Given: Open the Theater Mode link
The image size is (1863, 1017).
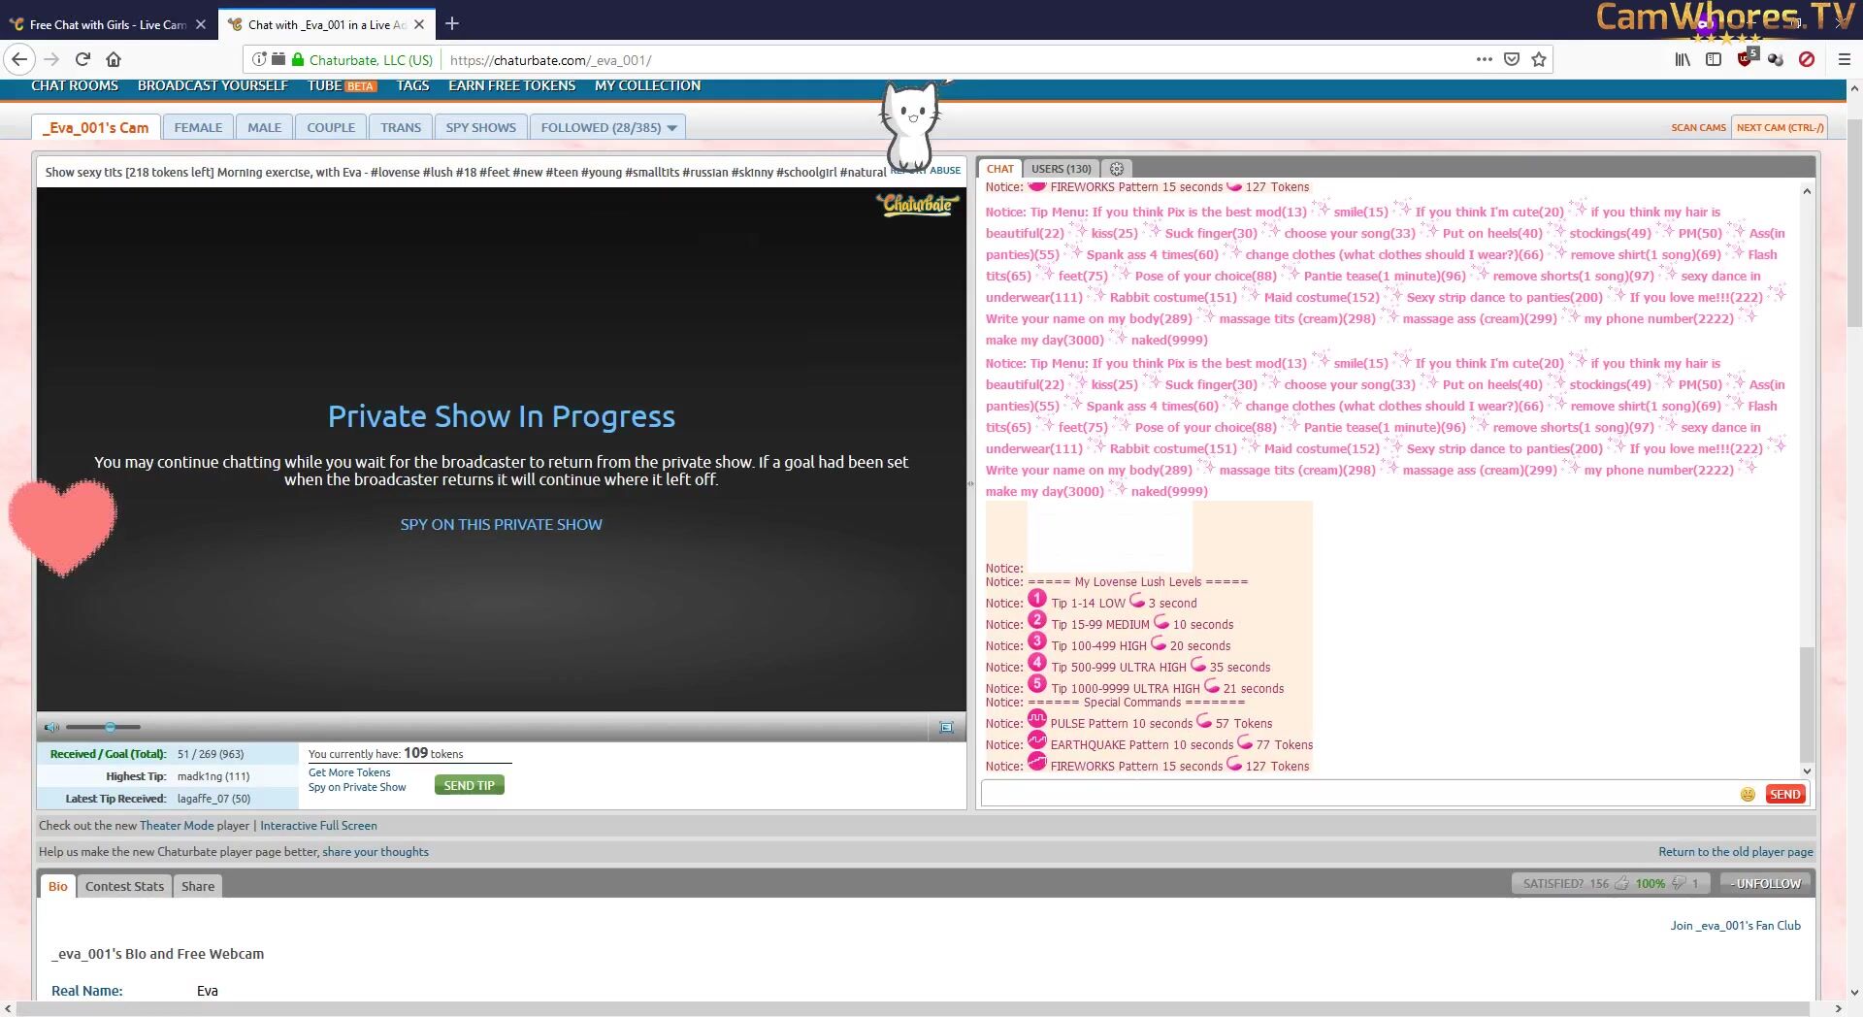Looking at the screenshot, I should tap(177, 826).
